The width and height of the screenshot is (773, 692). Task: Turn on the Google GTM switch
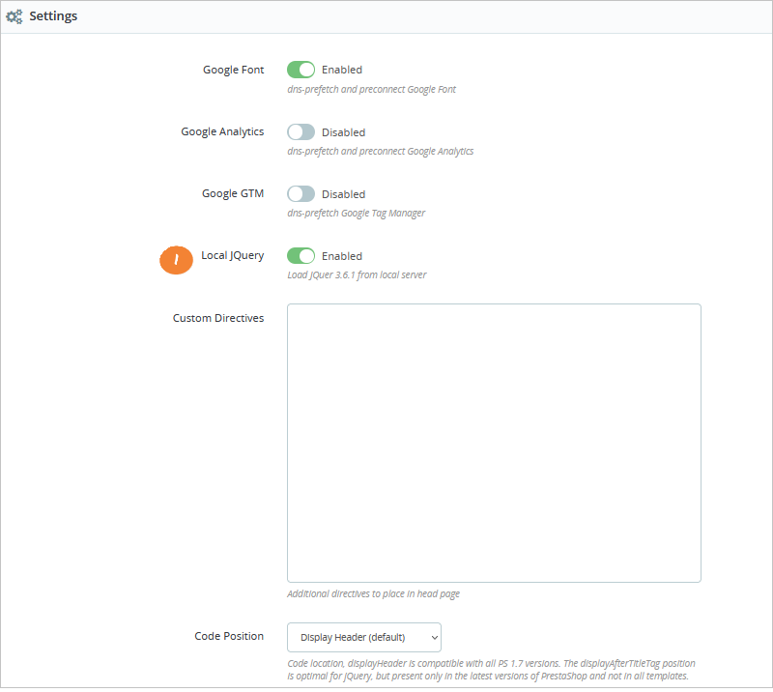click(301, 194)
